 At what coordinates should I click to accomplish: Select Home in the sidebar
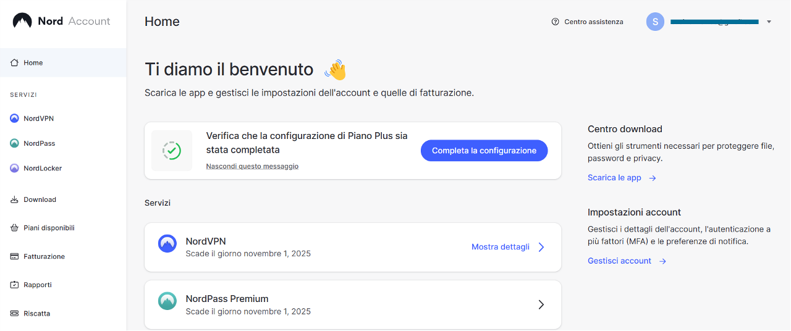click(33, 63)
